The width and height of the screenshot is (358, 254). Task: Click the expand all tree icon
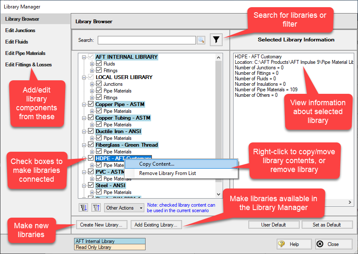tap(83, 208)
